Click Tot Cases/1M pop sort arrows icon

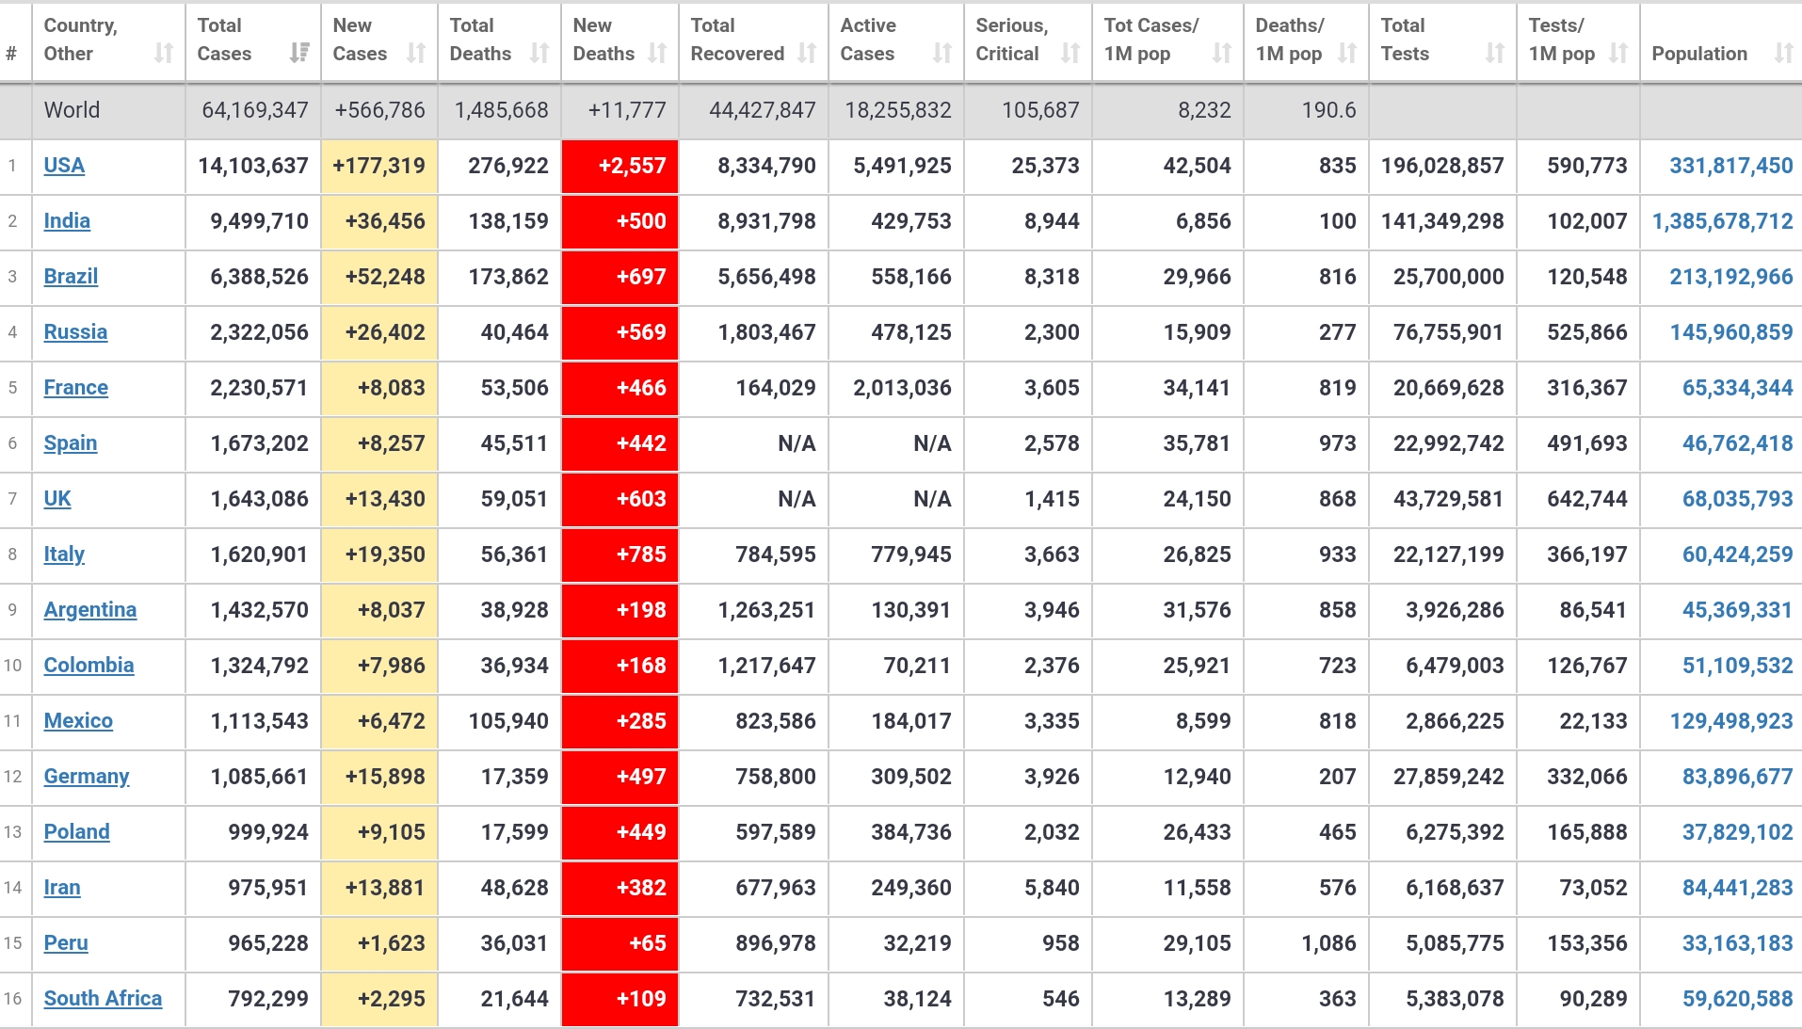tap(1222, 54)
